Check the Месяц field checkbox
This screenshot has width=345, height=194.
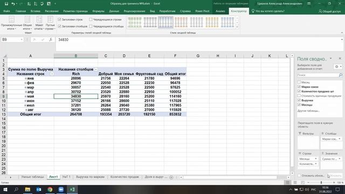(x=299, y=82)
